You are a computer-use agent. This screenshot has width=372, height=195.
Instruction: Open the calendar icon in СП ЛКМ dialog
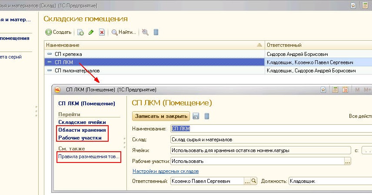(345, 90)
